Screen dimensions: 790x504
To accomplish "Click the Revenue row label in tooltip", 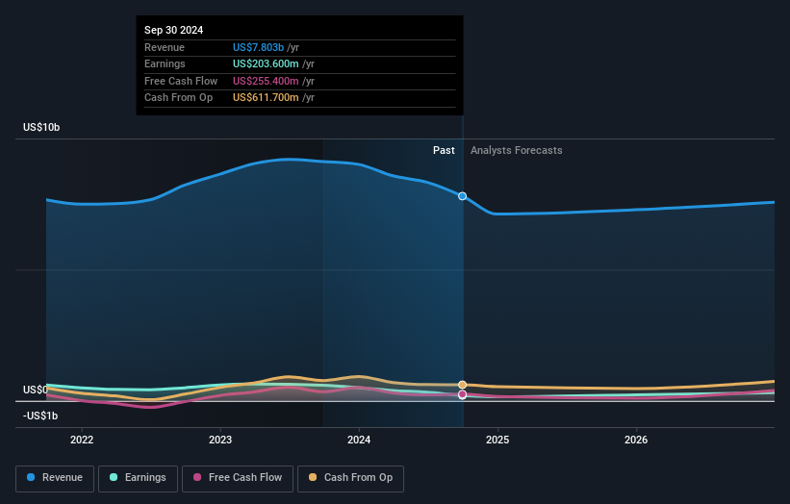I will coord(165,47).
